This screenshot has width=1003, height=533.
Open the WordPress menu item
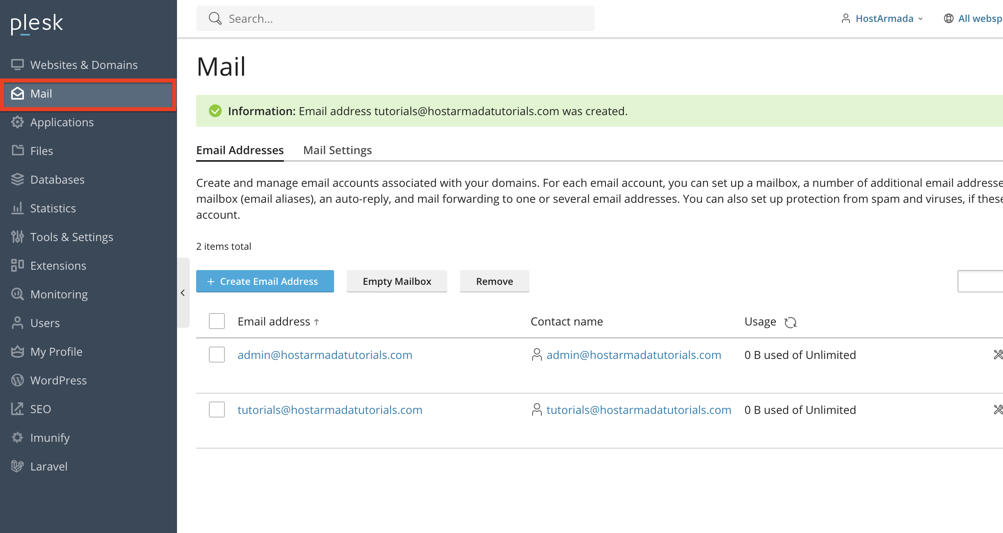(x=88, y=380)
